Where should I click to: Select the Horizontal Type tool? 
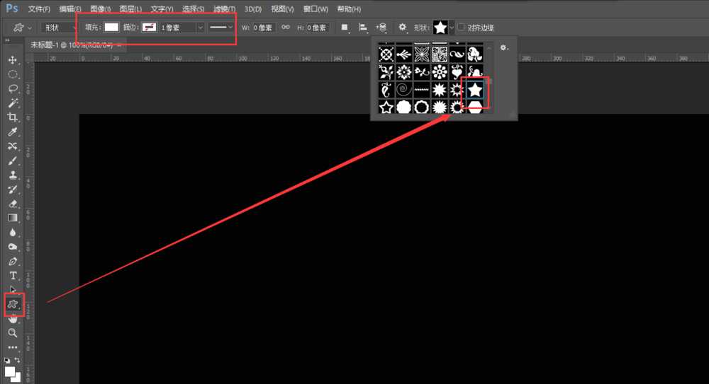(13, 275)
